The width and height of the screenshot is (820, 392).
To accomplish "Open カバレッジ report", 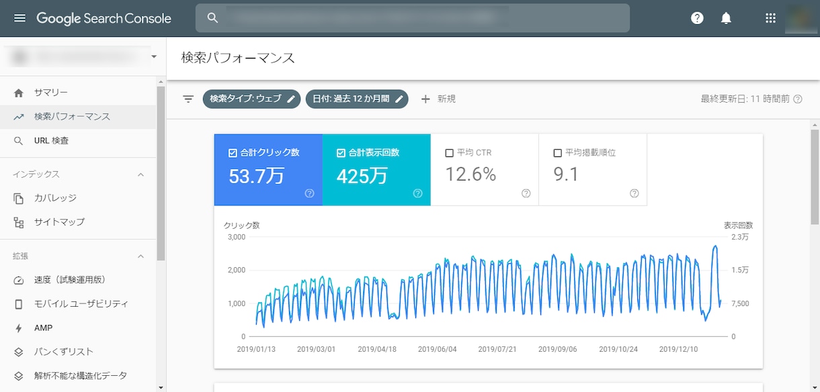I will point(78,198).
